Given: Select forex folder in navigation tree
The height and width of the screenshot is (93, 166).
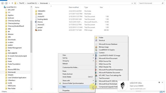Looking at the screenshot, I should coord(10,59).
